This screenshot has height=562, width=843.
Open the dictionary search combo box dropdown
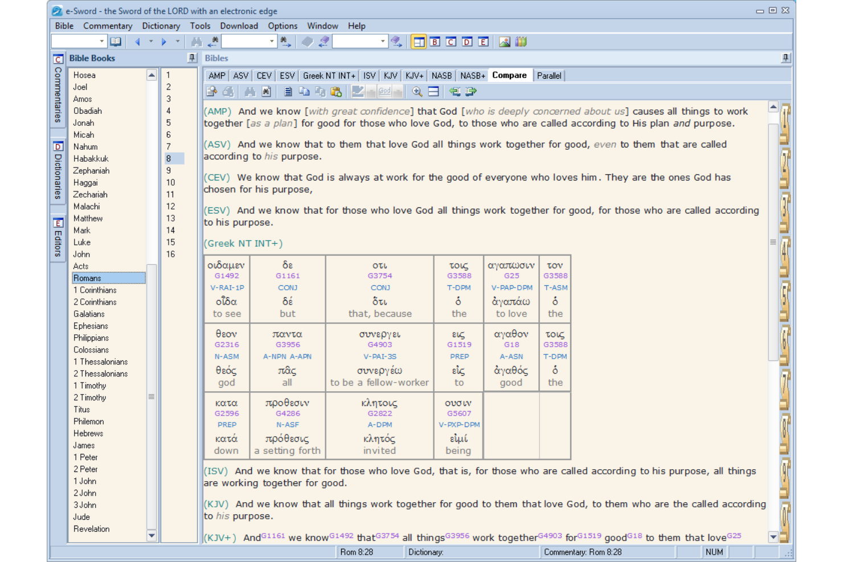[x=383, y=41]
